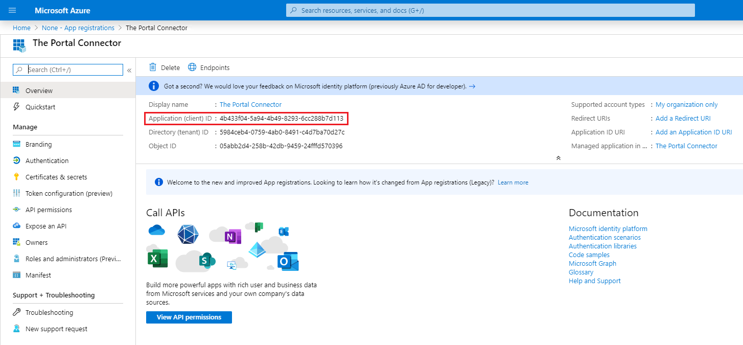Click the Manifest icon in sidebar
This screenshot has height=345, width=743.
tap(16, 275)
